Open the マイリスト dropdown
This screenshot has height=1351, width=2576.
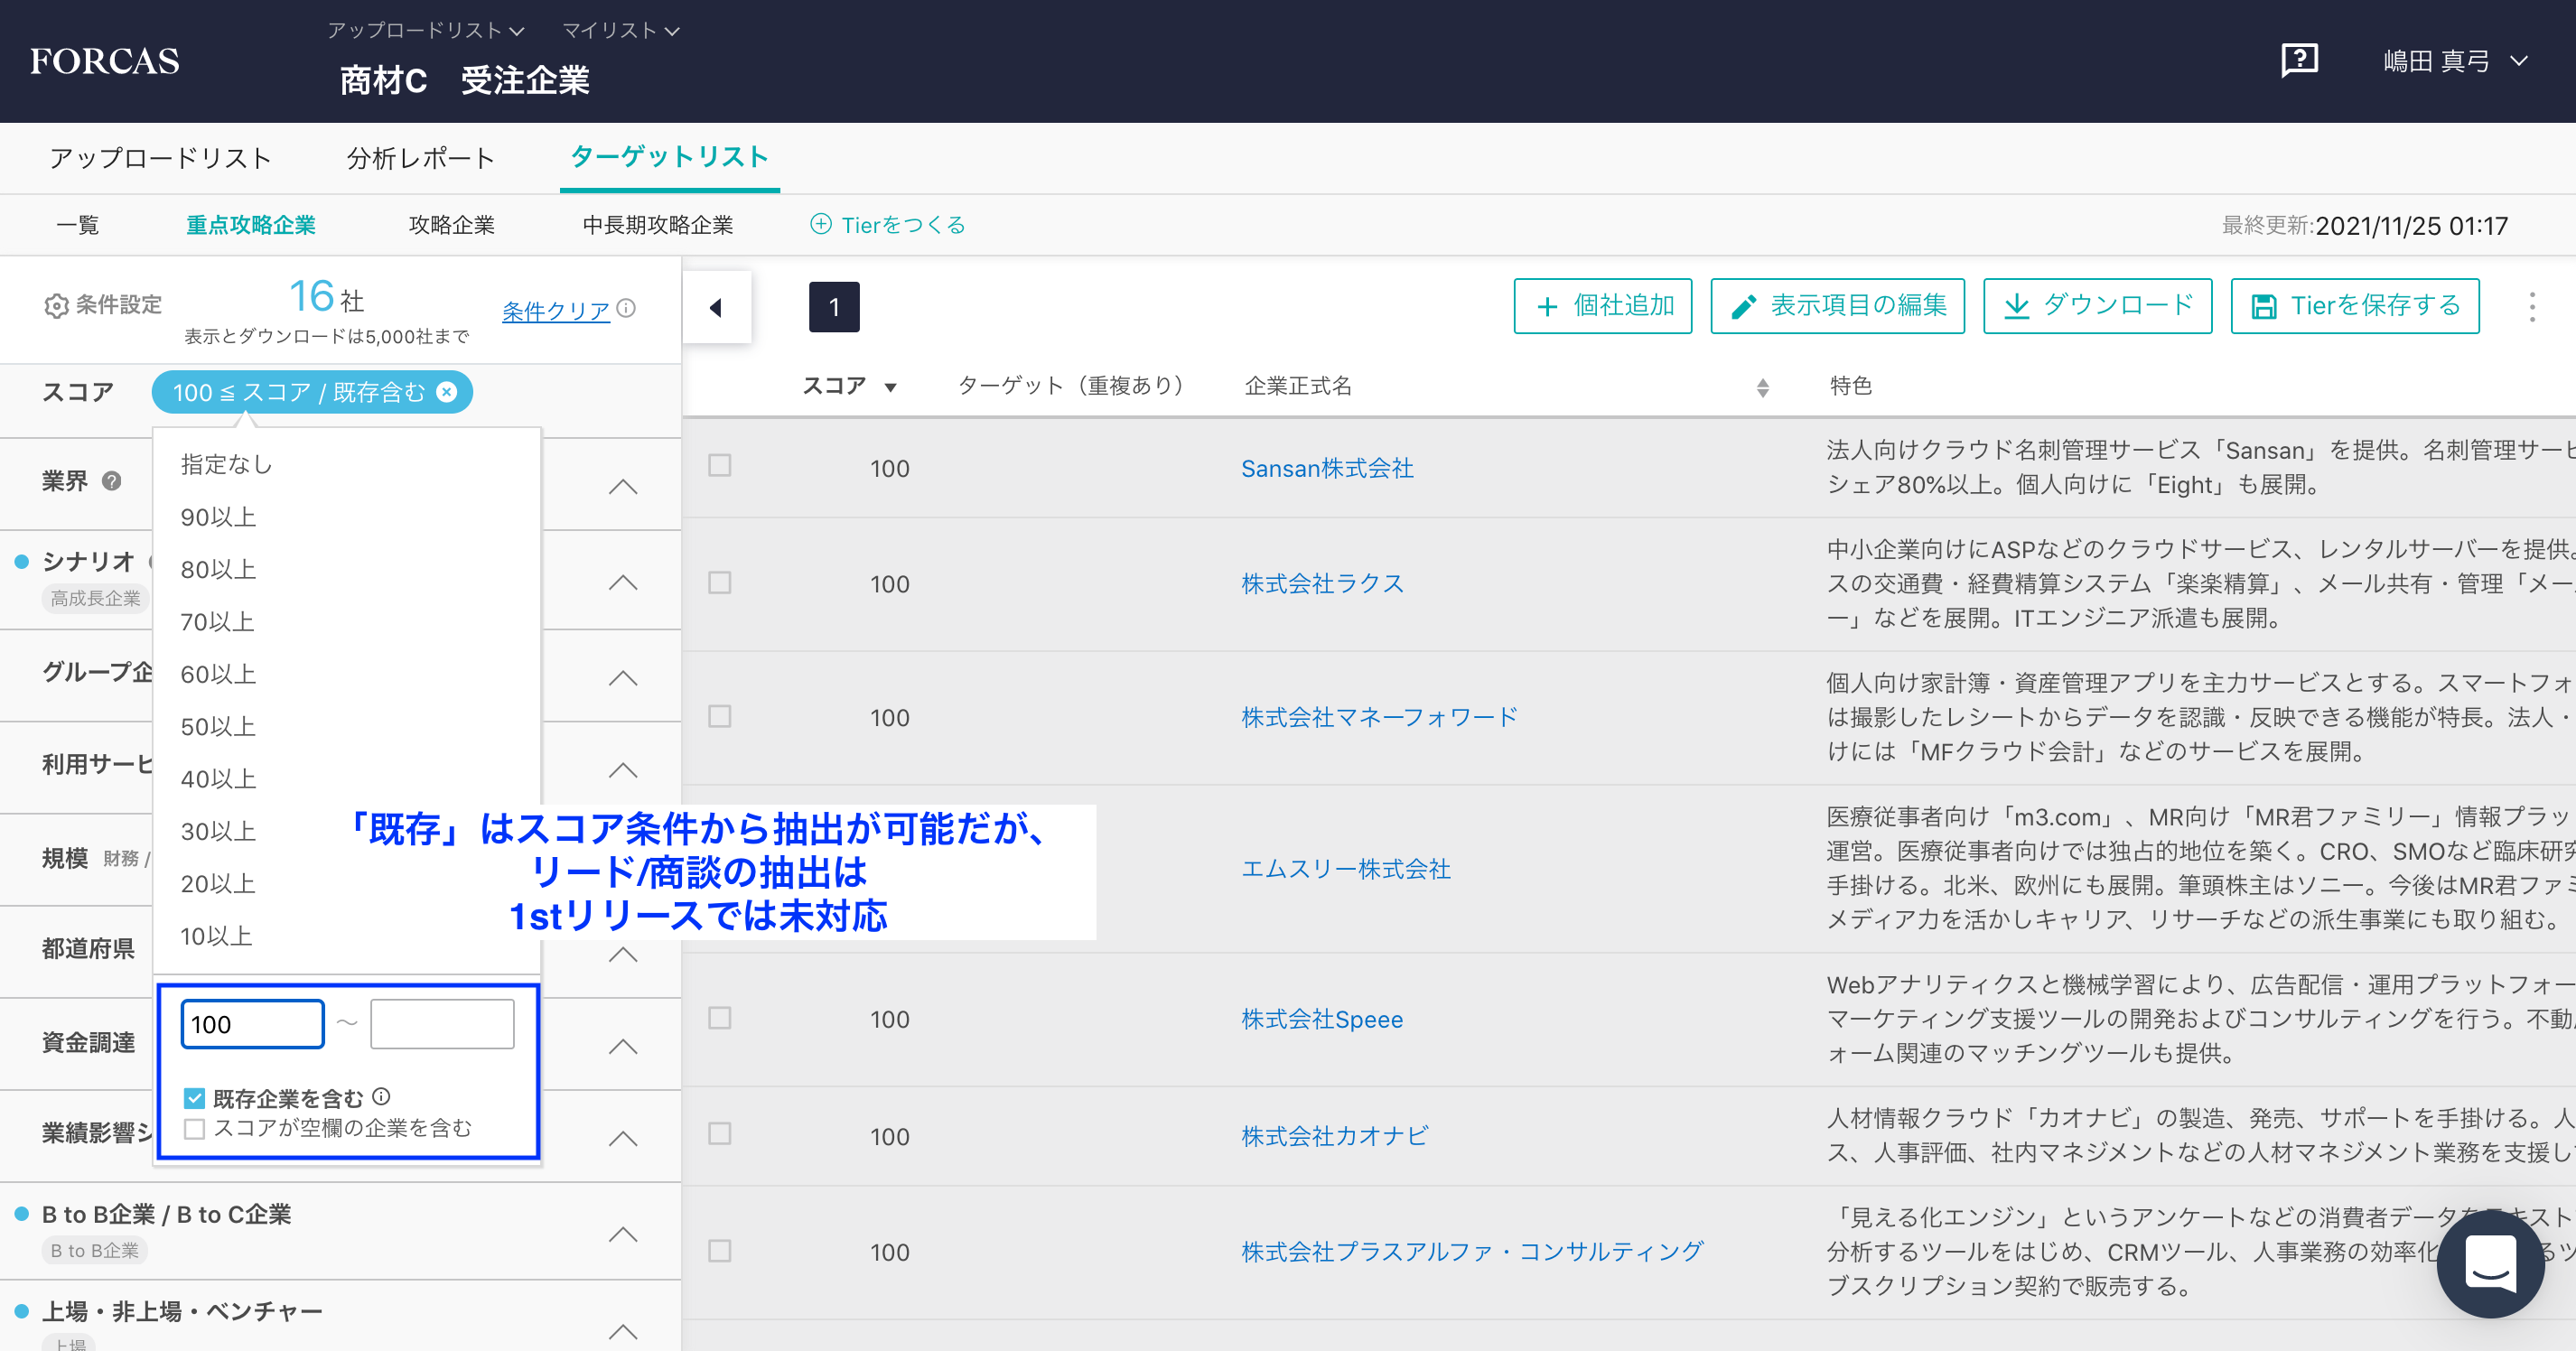618,30
